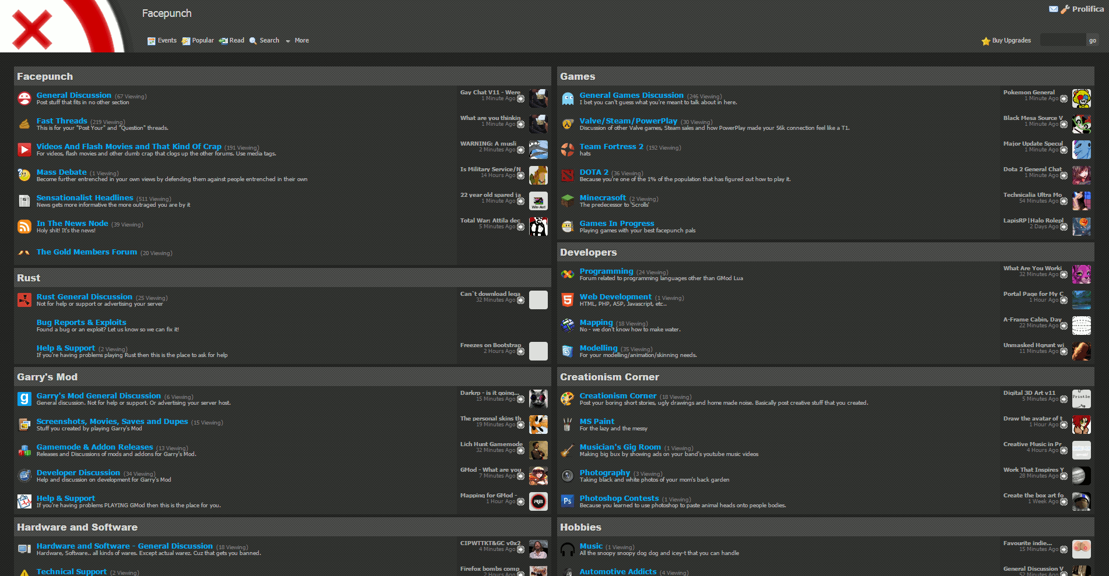1109x576 pixels.
Task: Click the DOTA 2 red logo icon
Action: click(x=568, y=175)
